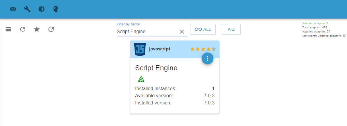
Task: Open the wrench expert mode icon
Action: [27, 9]
